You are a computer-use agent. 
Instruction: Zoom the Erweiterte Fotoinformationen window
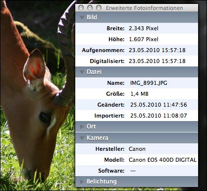pos(99,8)
